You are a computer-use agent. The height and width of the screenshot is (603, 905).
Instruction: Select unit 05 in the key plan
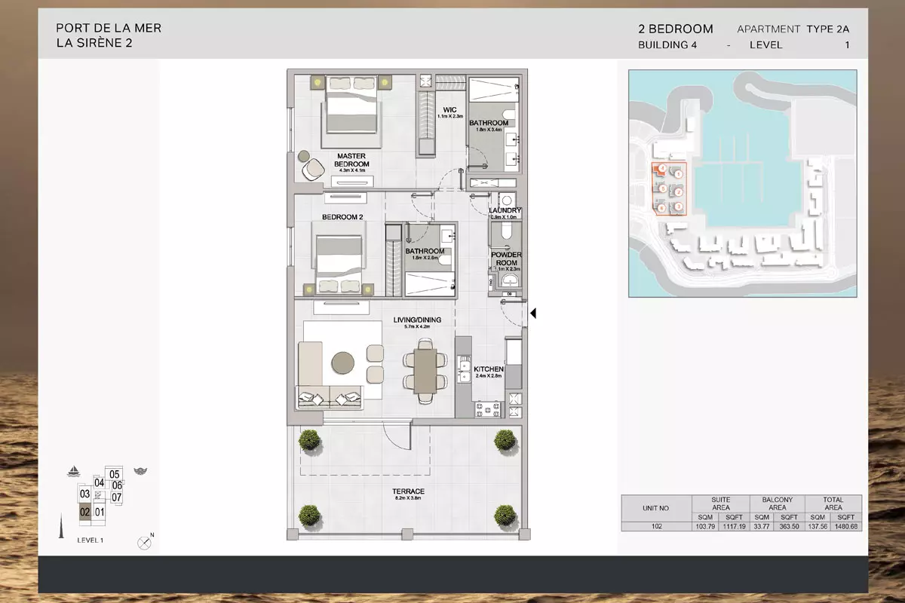[115, 475]
